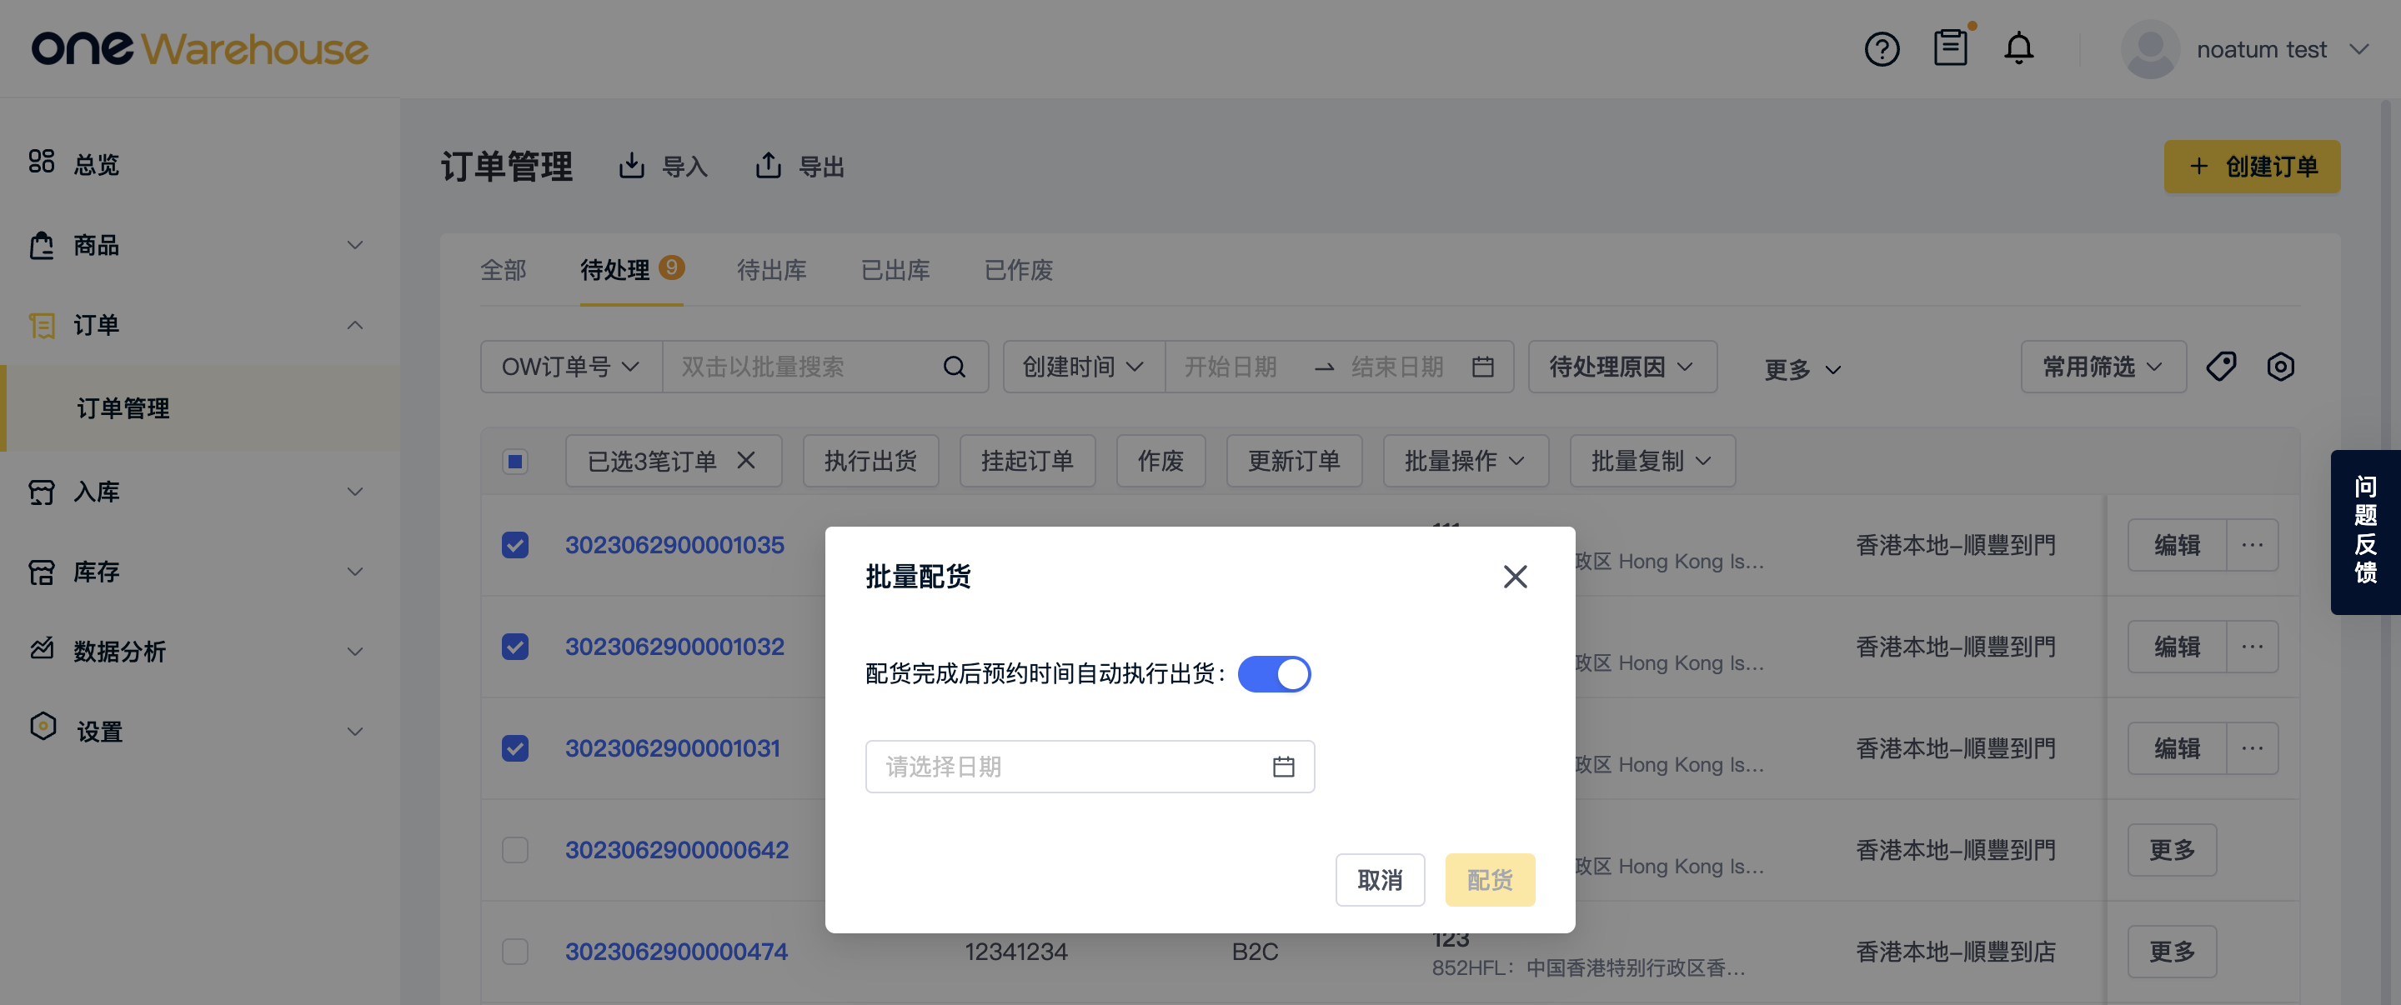Screen dimensions: 2401x1005
Task: Open the 问题反馈 feedback tab
Action: pos(2364,532)
